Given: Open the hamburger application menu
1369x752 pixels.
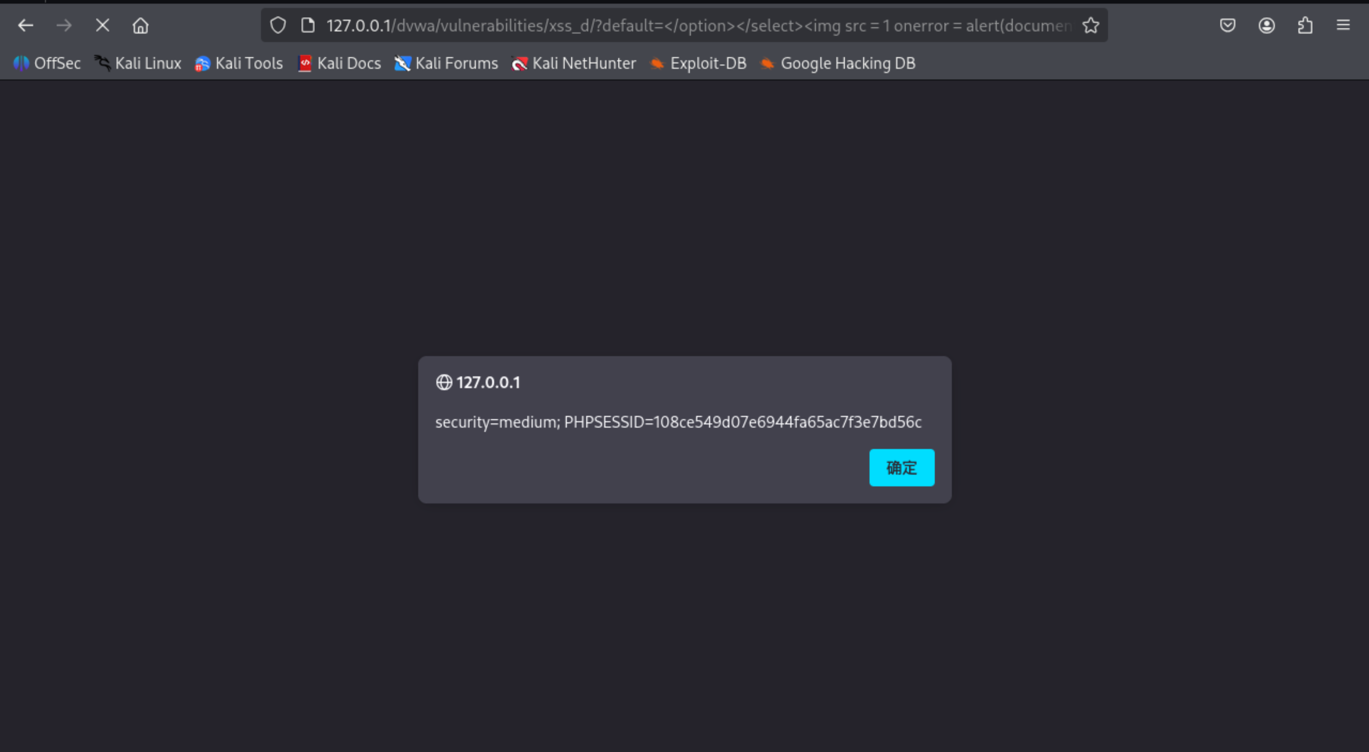Looking at the screenshot, I should (x=1343, y=26).
